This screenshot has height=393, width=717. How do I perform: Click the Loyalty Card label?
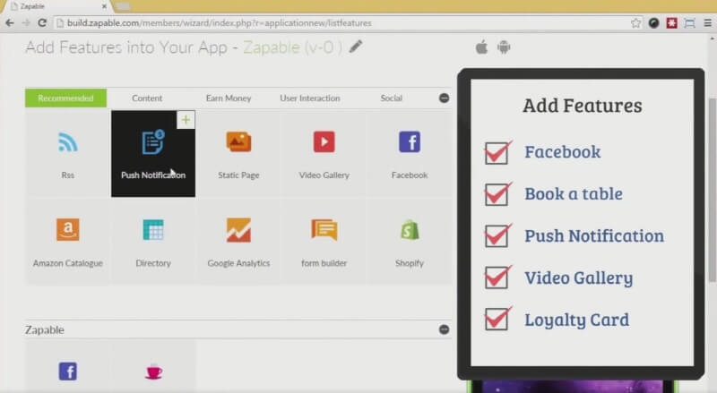[576, 320]
